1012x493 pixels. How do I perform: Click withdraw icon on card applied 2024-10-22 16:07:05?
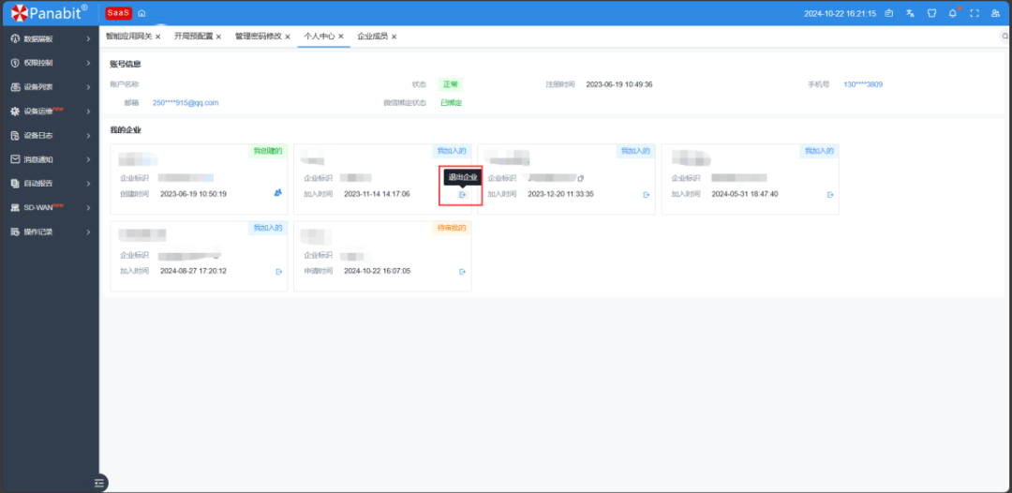point(462,272)
